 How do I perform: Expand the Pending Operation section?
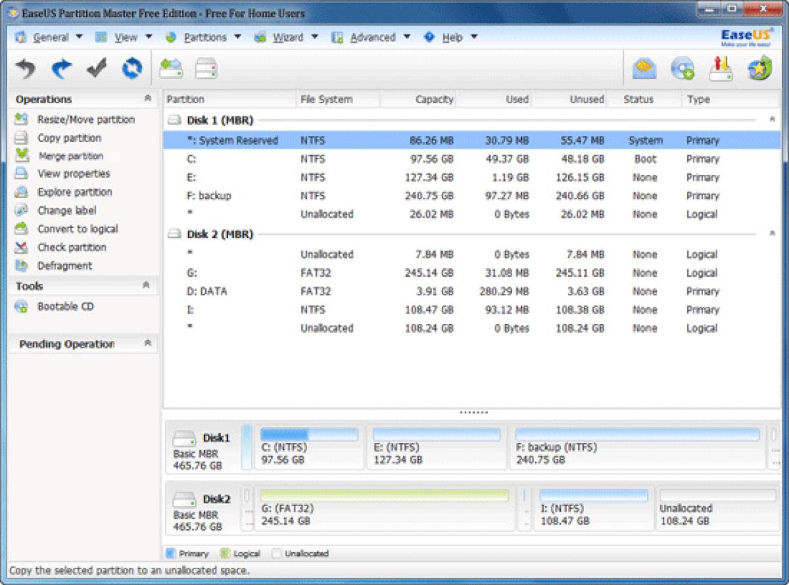click(x=149, y=343)
